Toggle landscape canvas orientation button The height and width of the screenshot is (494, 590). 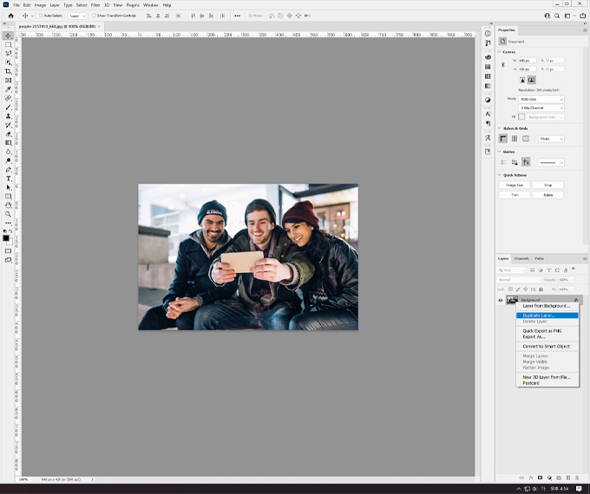tap(531, 80)
